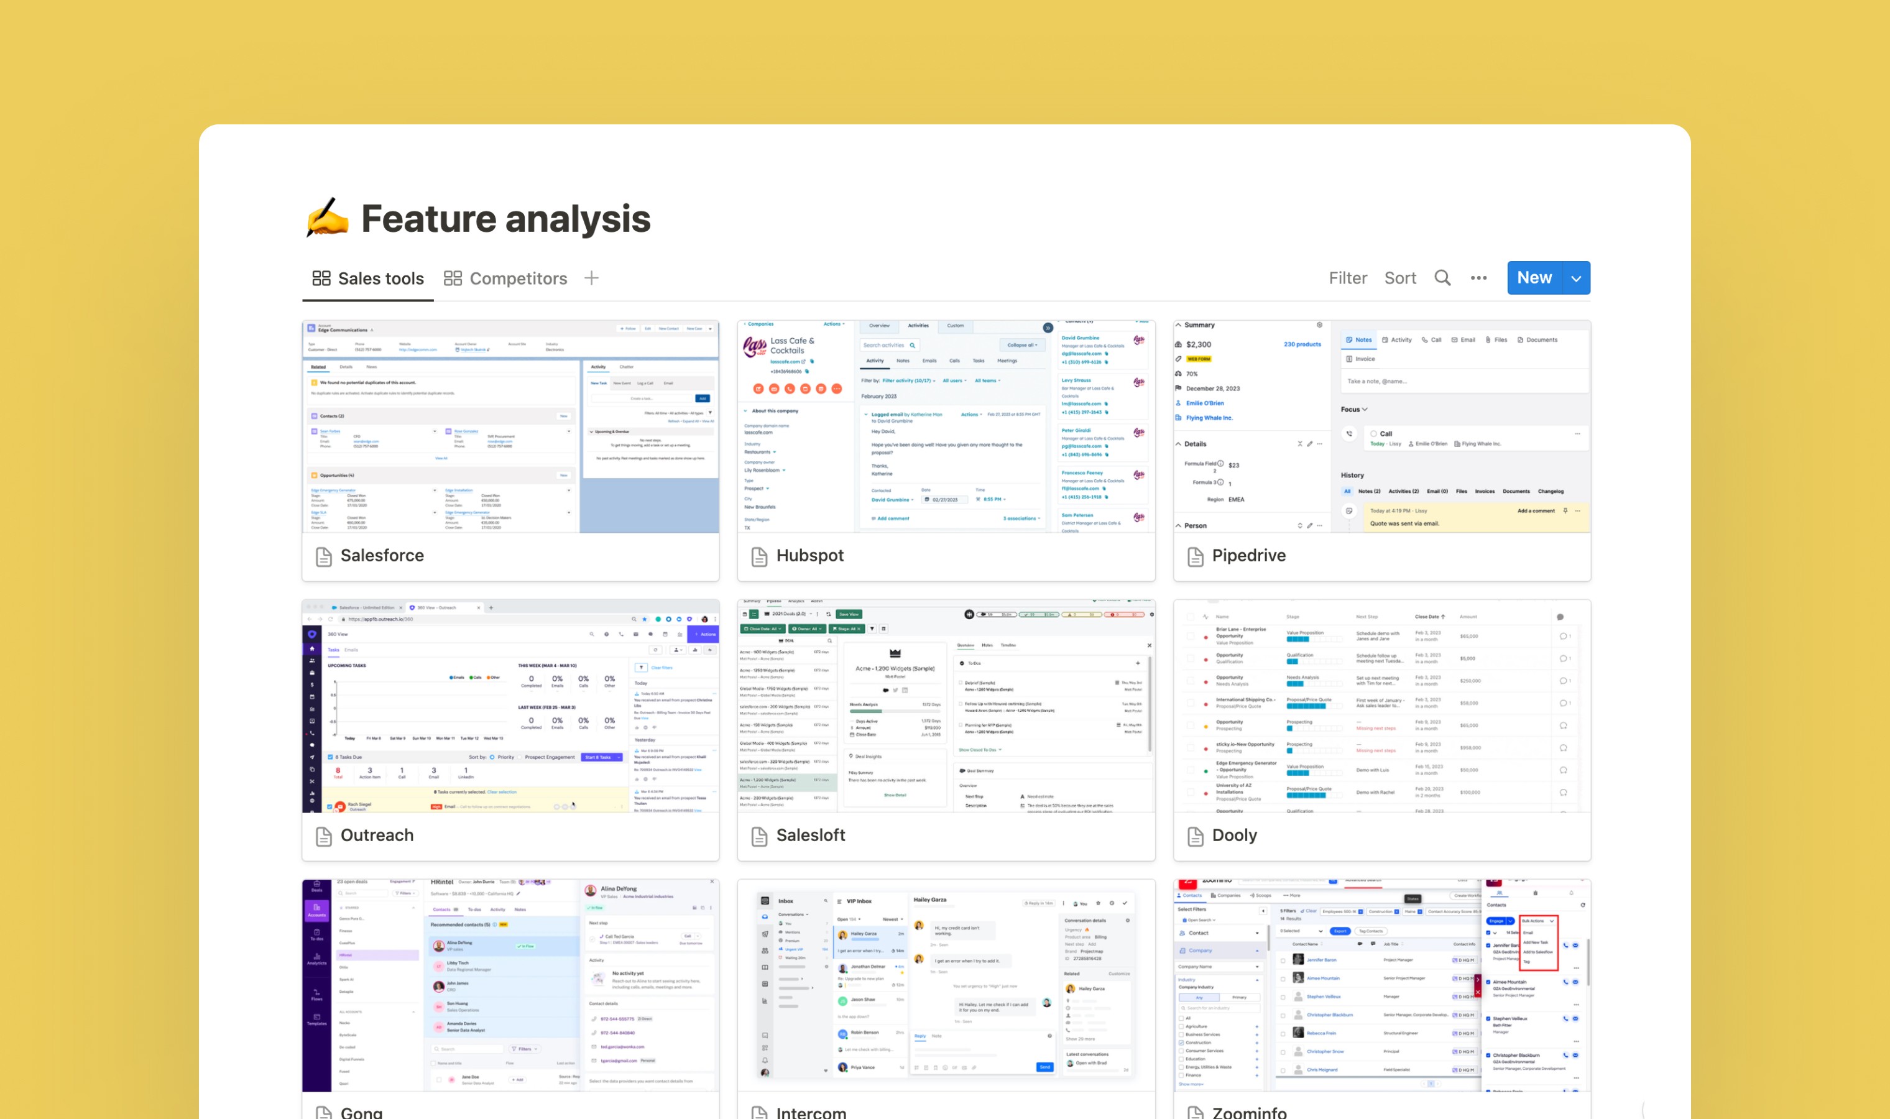Click the page icon beside Salesloft

759,836
